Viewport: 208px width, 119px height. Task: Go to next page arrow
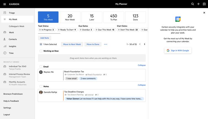(x=144, y=44)
